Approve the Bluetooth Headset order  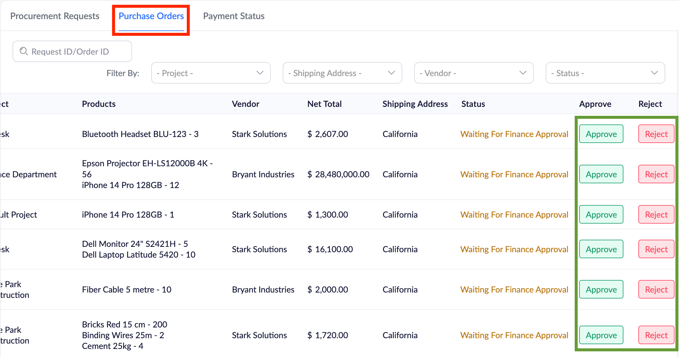click(x=601, y=134)
